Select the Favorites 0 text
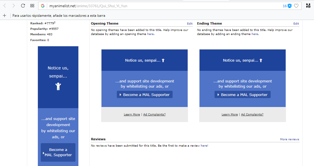Image resolution: width=314 pixels, height=166 pixels. tap(40, 40)
